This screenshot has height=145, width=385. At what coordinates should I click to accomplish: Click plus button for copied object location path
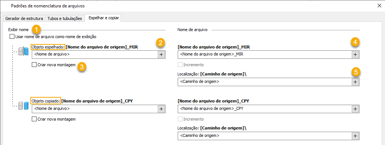(355, 136)
